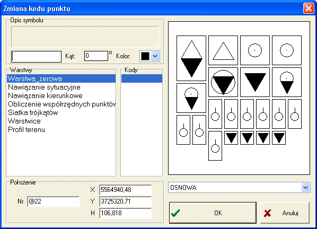The height and width of the screenshot is (229, 317).
Task: Select the first small black triangle in the bottom row
Action: [x=231, y=138]
